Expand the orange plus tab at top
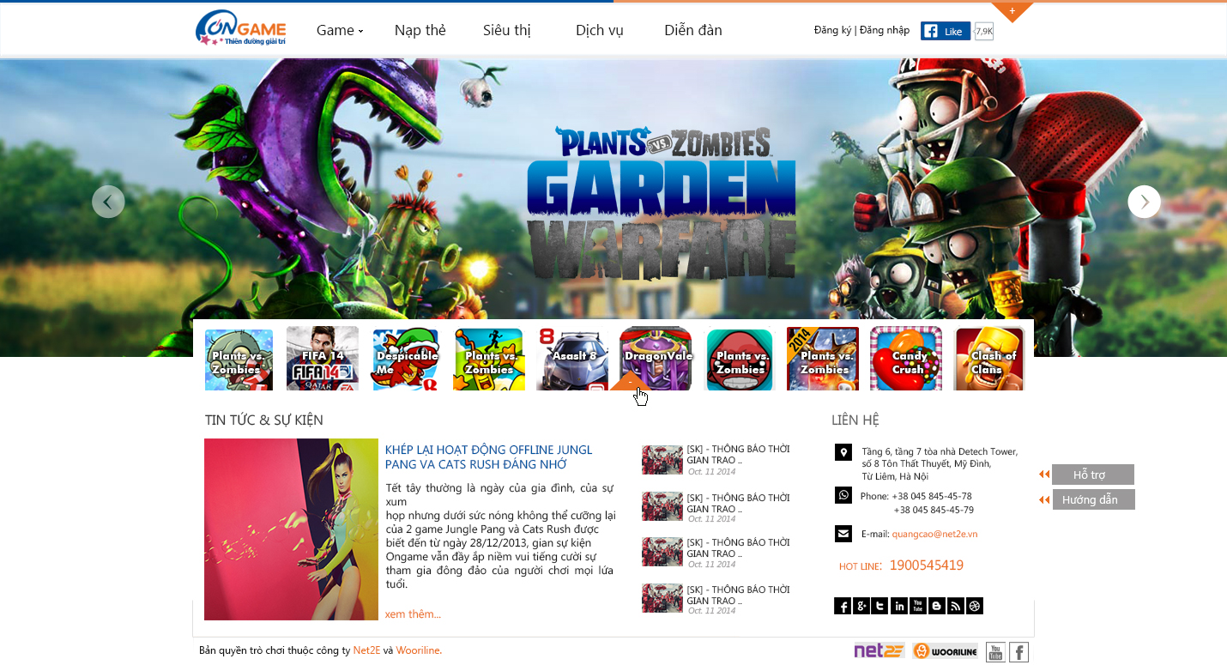This screenshot has height=665, width=1227. pyautogui.click(x=1012, y=11)
